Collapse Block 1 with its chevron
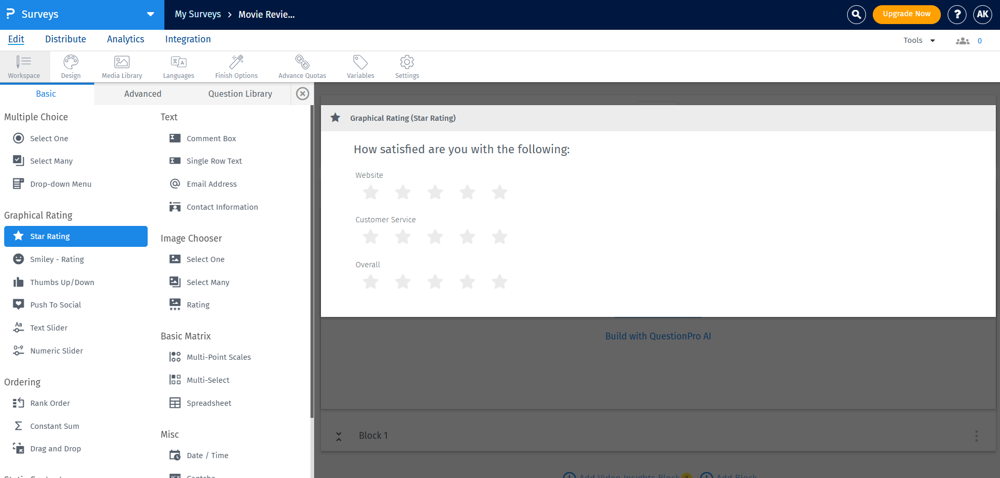Image resolution: width=1000 pixels, height=478 pixels. [339, 435]
